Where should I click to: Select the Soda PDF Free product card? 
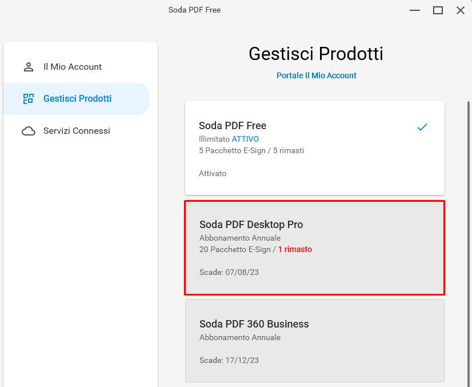[314, 148]
